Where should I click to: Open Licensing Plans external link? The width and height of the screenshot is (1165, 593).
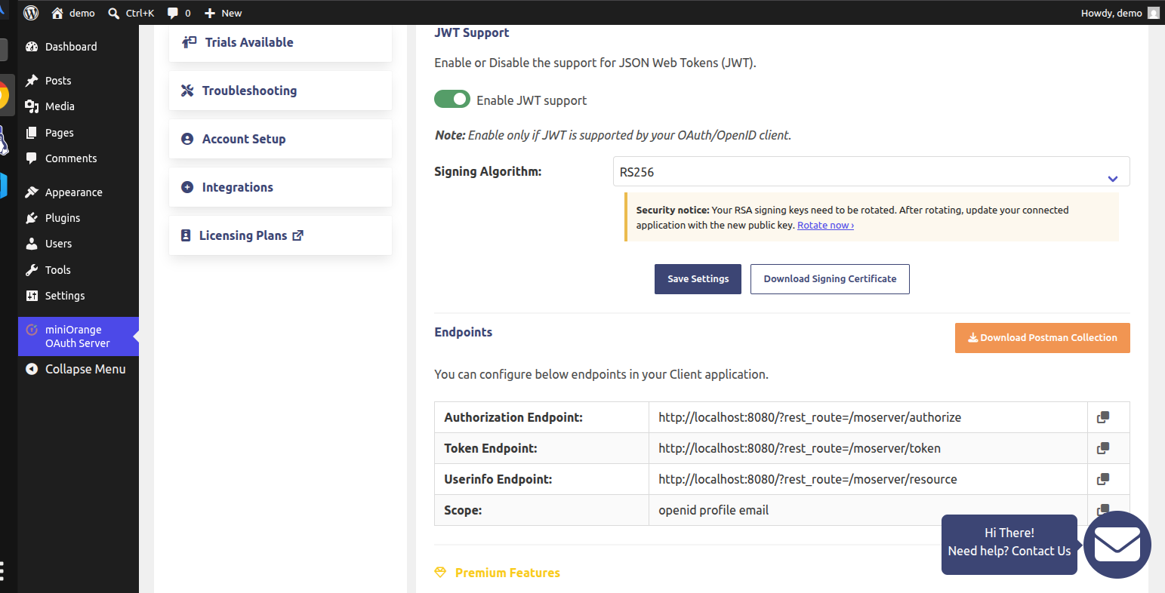pos(280,235)
